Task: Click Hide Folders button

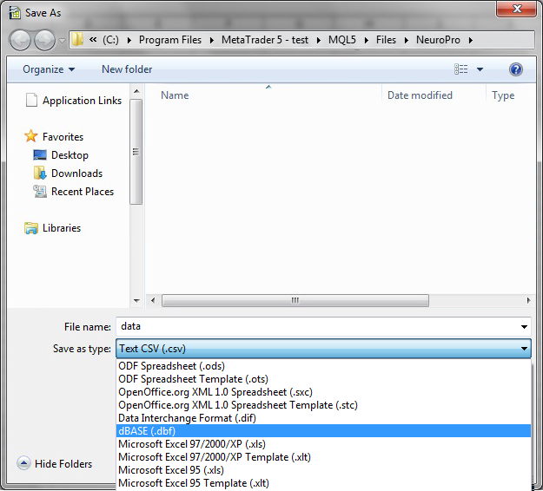Action: [55, 464]
